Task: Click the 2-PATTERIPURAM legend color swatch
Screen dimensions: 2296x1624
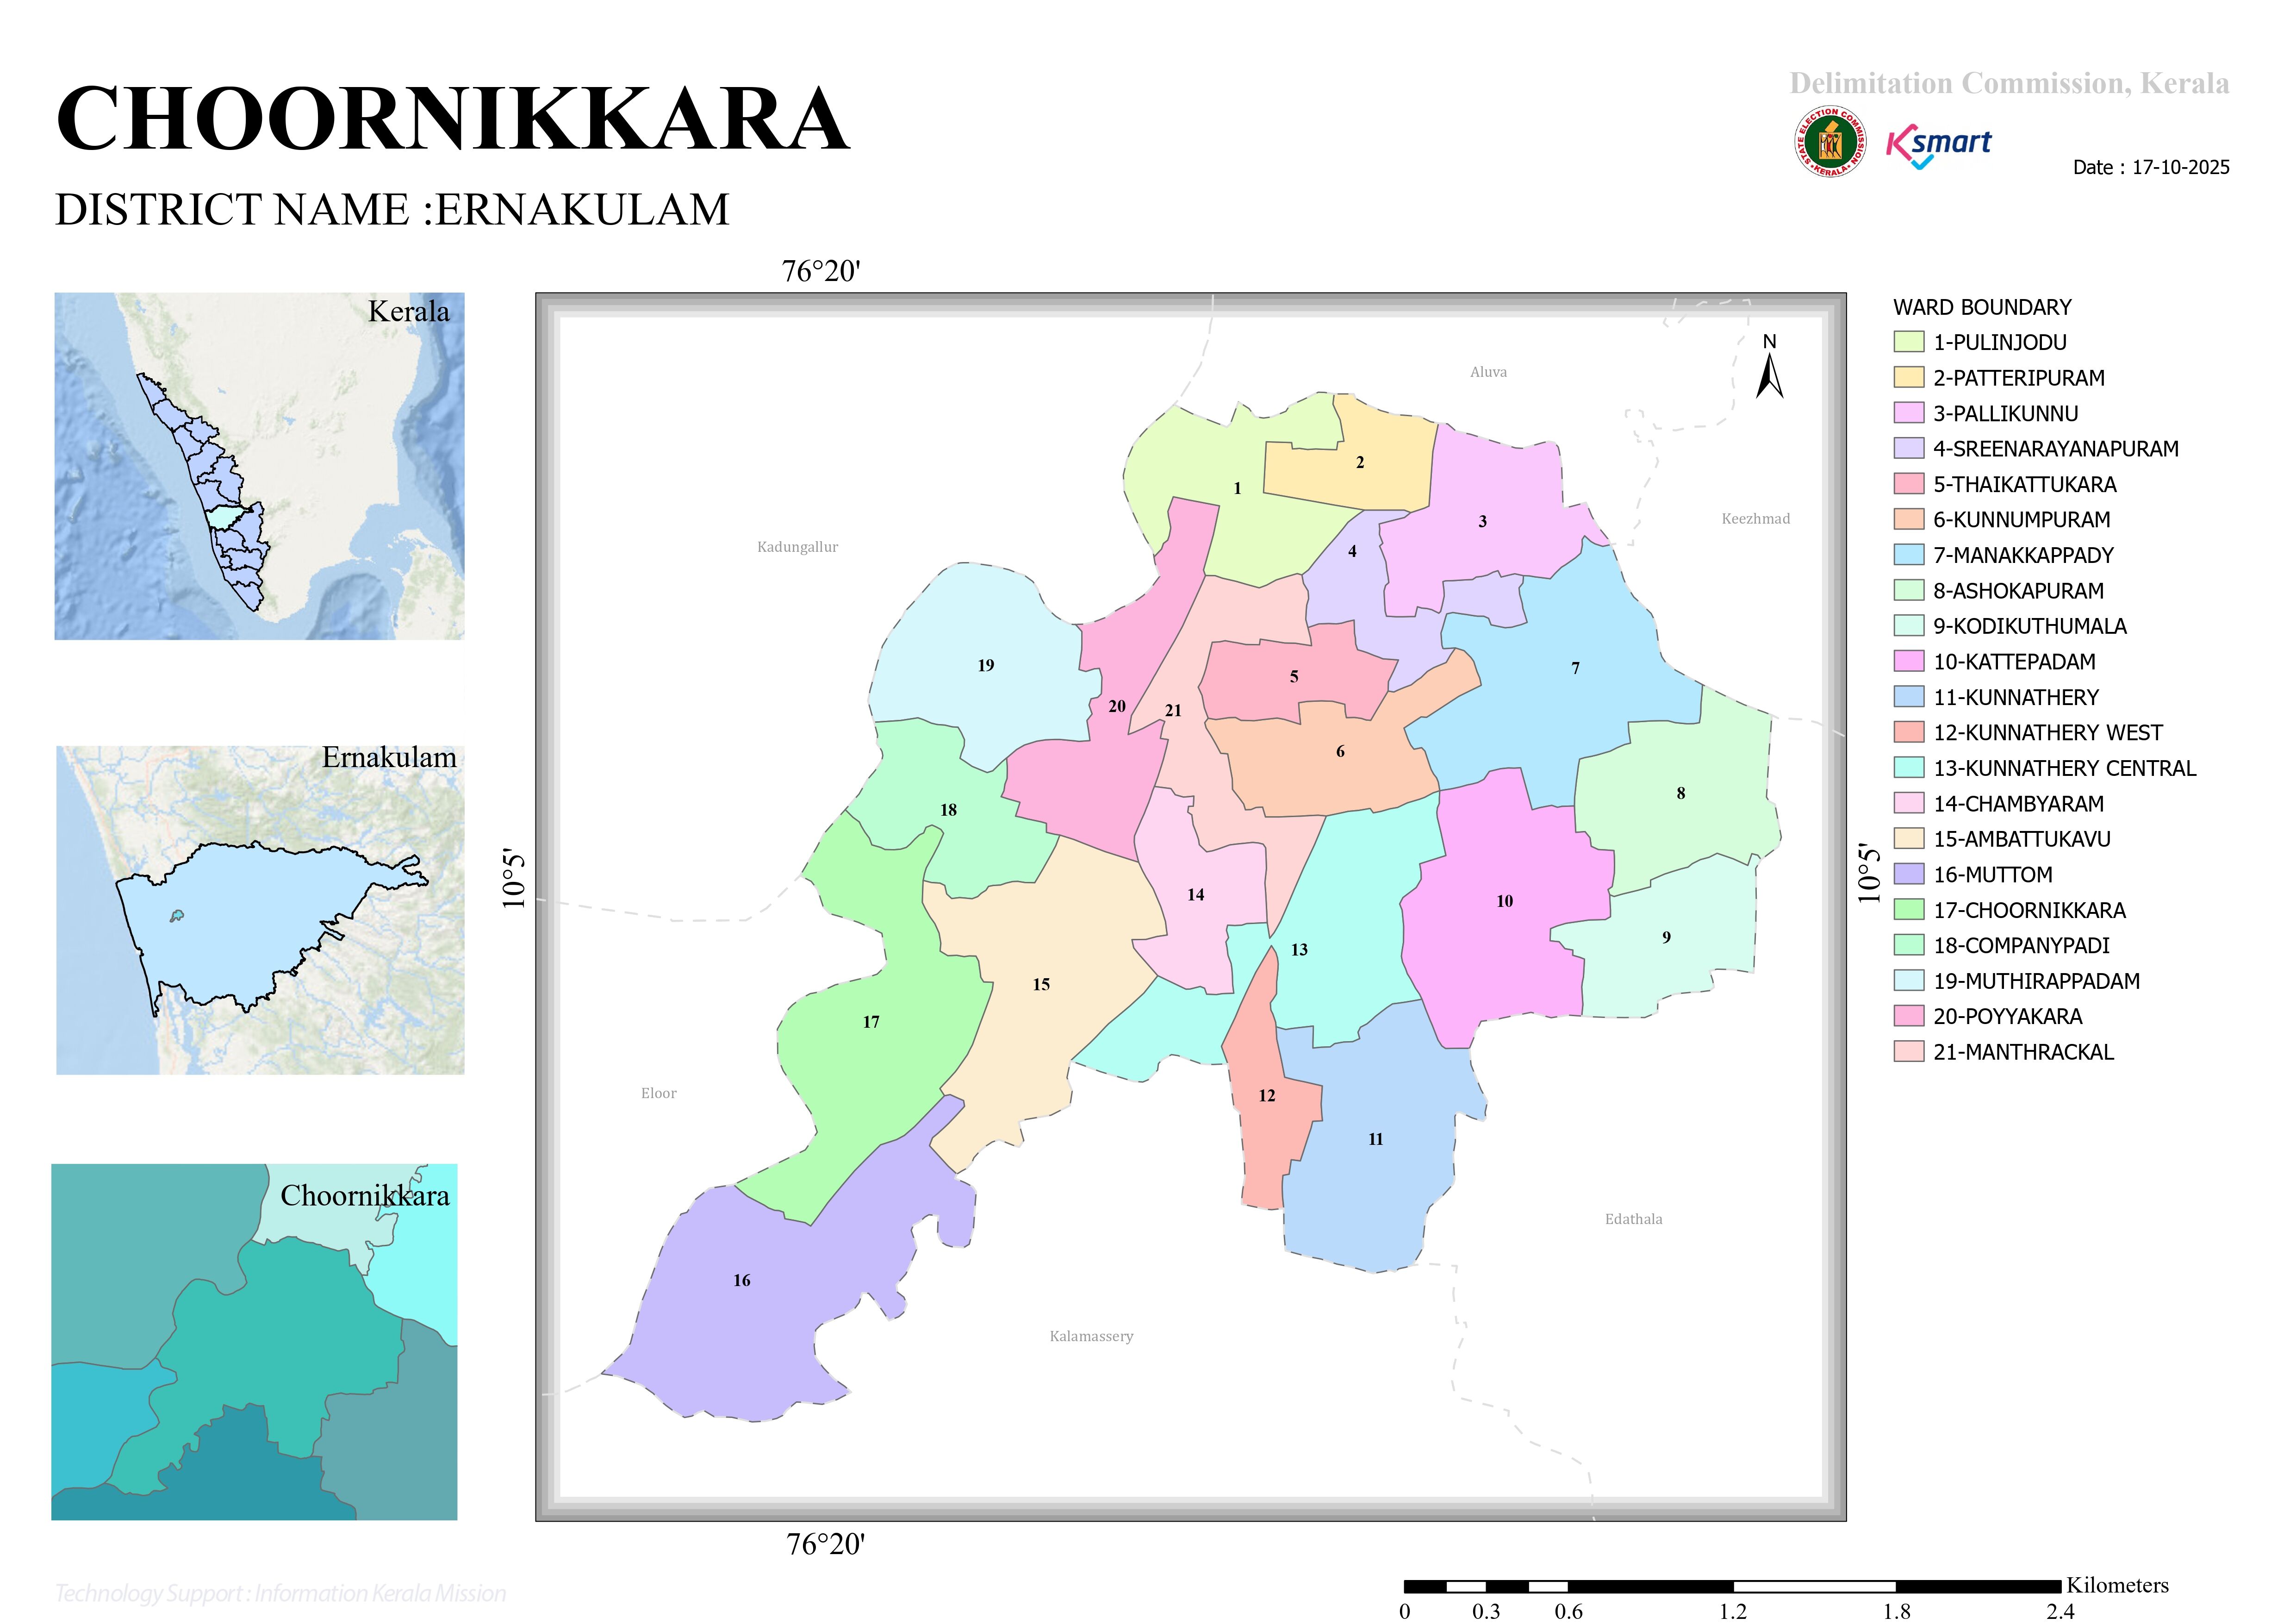Action: (x=1908, y=377)
